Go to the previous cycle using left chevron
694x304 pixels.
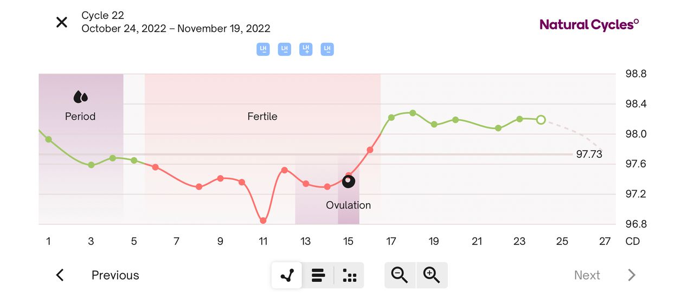coord(60,275)
